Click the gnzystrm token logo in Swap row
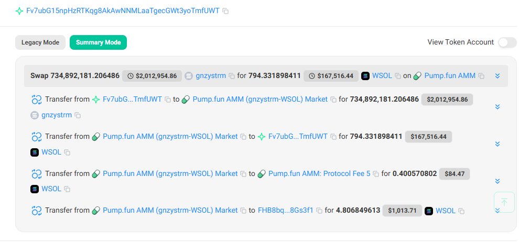519x242 pixels. coord(189,76)
